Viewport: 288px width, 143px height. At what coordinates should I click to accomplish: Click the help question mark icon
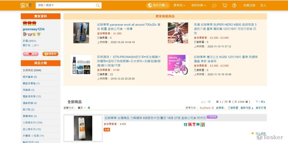234,5
